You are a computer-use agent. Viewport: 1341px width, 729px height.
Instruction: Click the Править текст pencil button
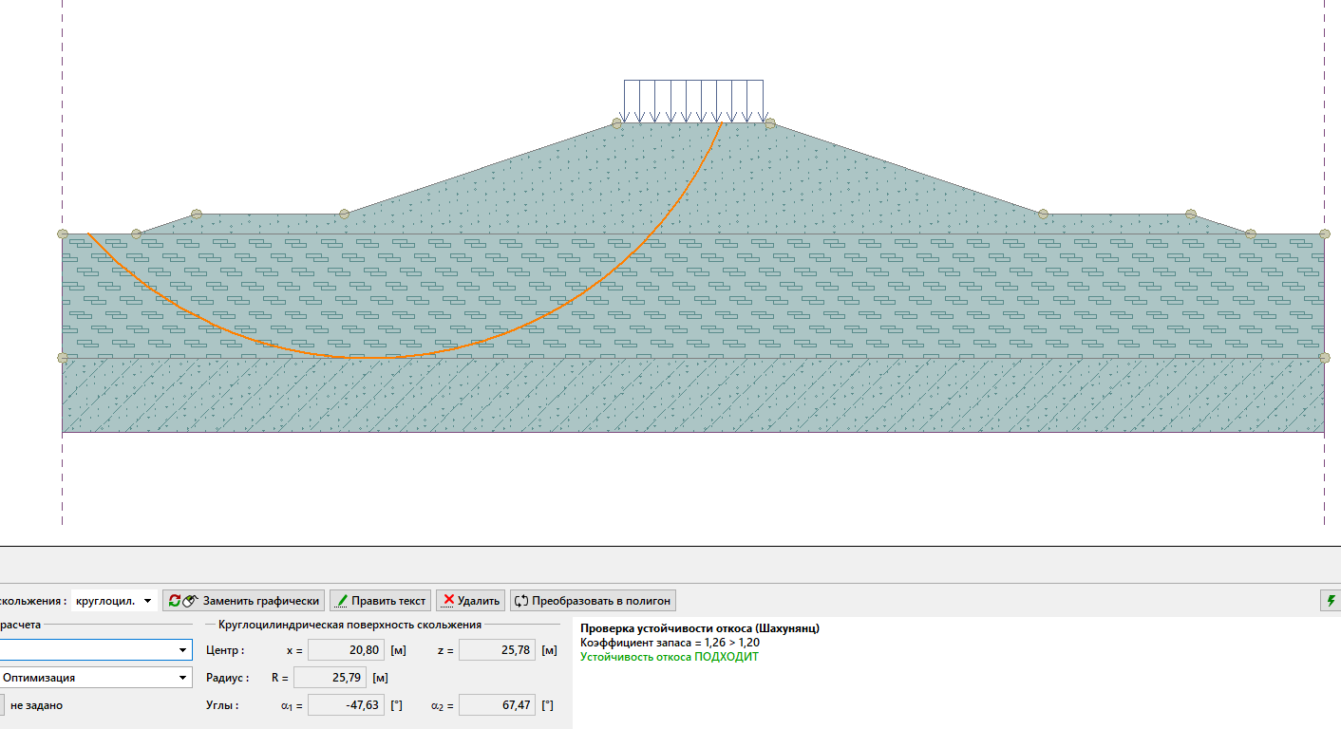coord(380,601)
